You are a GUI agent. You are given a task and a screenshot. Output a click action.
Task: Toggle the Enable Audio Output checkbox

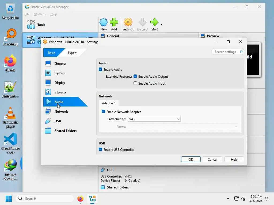point(135,76)
